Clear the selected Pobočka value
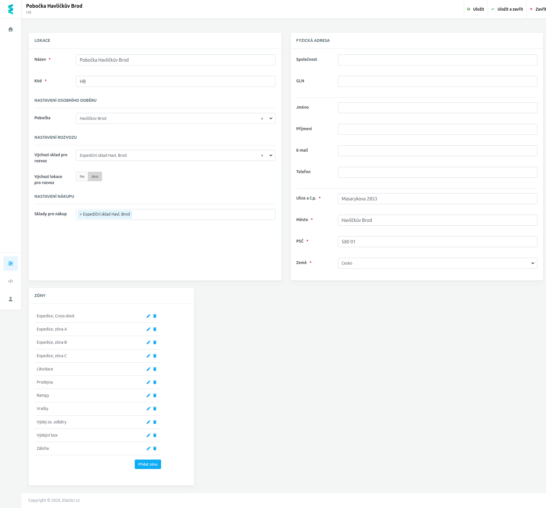 262,118
